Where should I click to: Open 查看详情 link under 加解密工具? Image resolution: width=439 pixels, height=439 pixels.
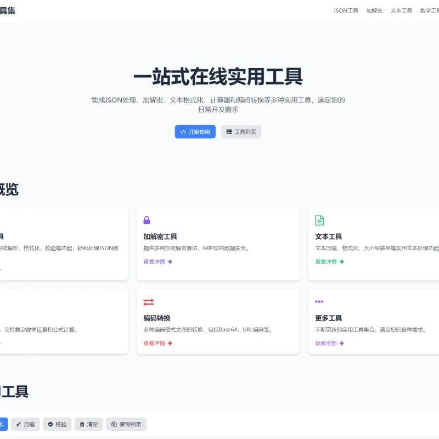point(157,262)
